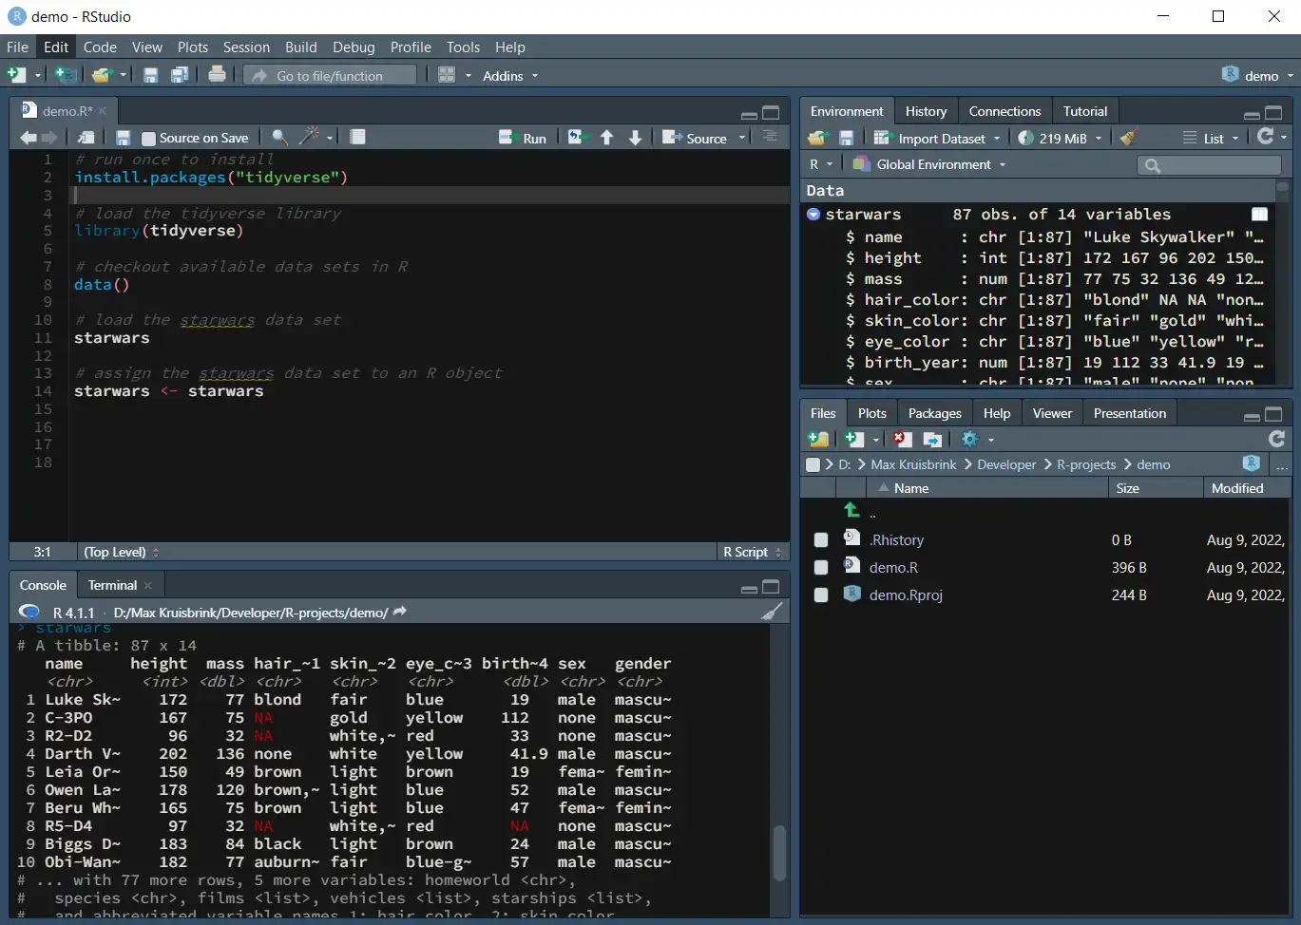The image size is (1301, 925).
Task: Click the Source button in editor
Action: [695, 138]
